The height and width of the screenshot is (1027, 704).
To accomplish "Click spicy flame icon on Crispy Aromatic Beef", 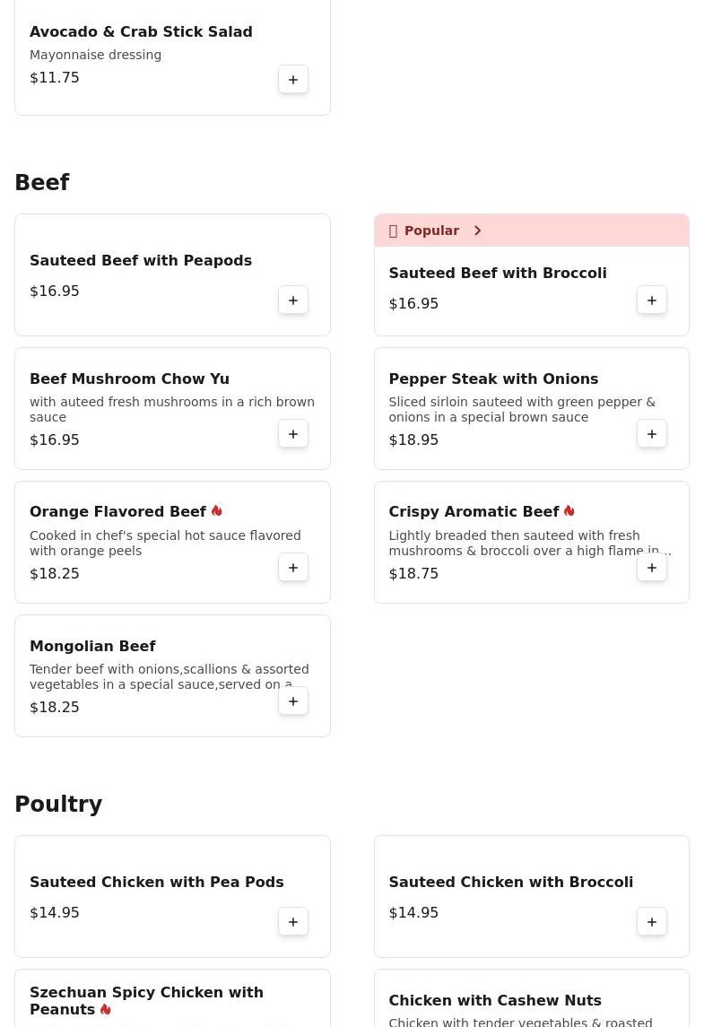I will click(569, 511).
